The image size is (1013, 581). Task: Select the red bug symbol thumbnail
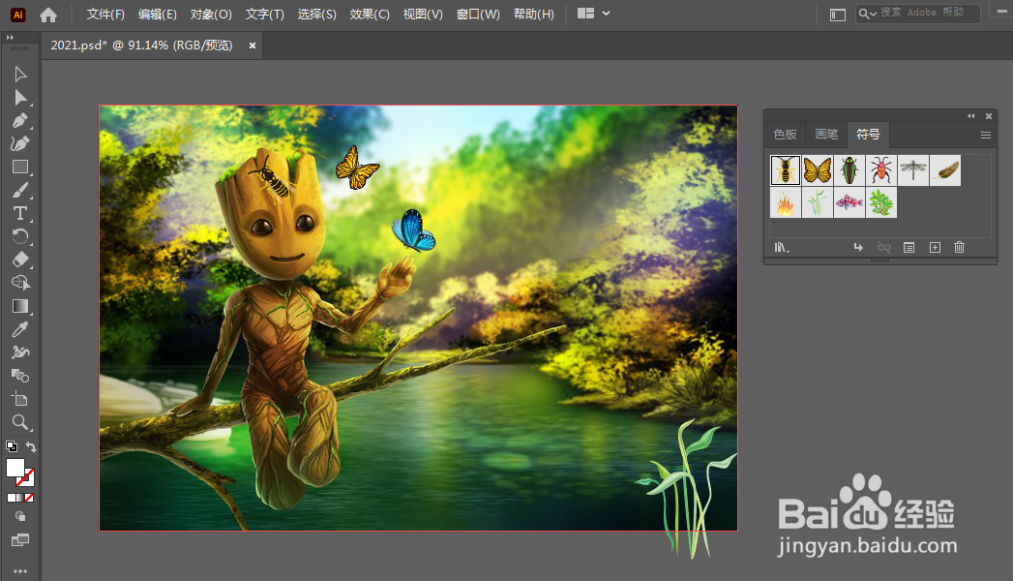point(881,170)
